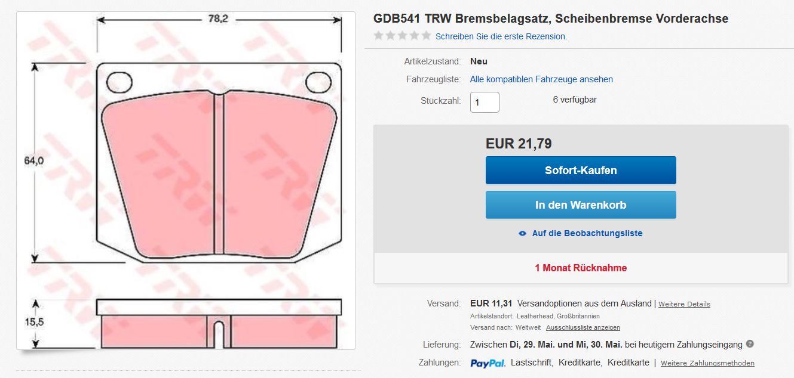Click the third rating star
Screen dimensions: 794x378
pos(402,36)
